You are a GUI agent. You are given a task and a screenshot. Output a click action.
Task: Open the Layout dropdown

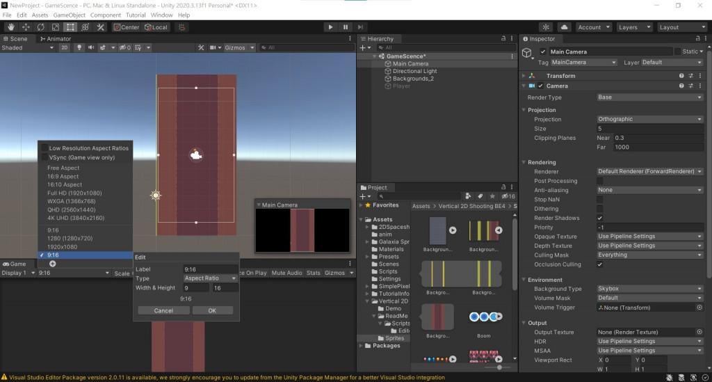[681, 27]
